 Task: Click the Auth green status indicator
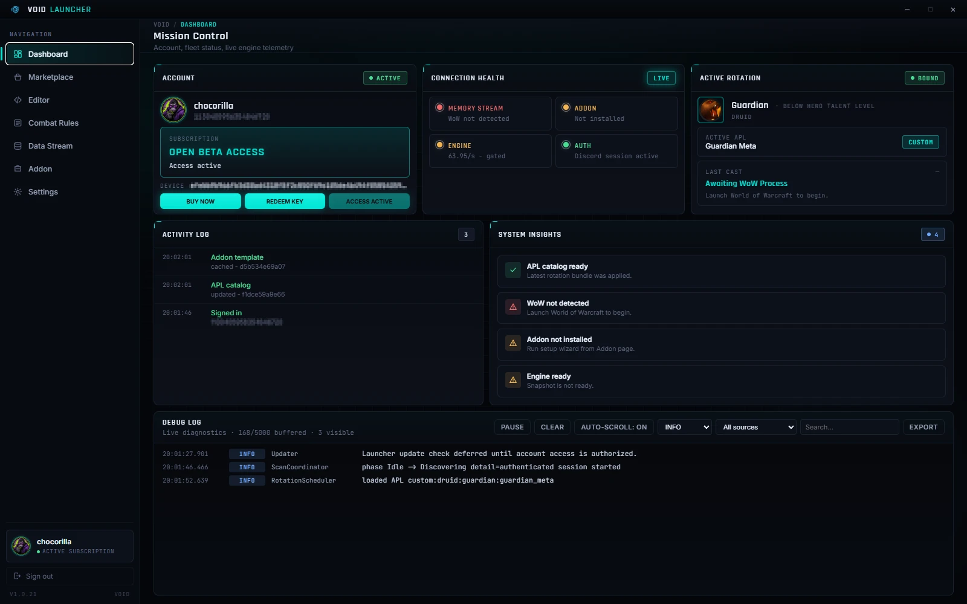point(566,145)
